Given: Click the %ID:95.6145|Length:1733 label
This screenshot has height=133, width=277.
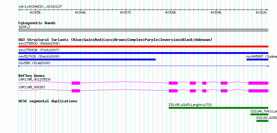Looking at the screenshot, I should [190, 105].
